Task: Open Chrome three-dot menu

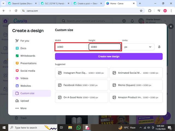Action: (171, 11)
